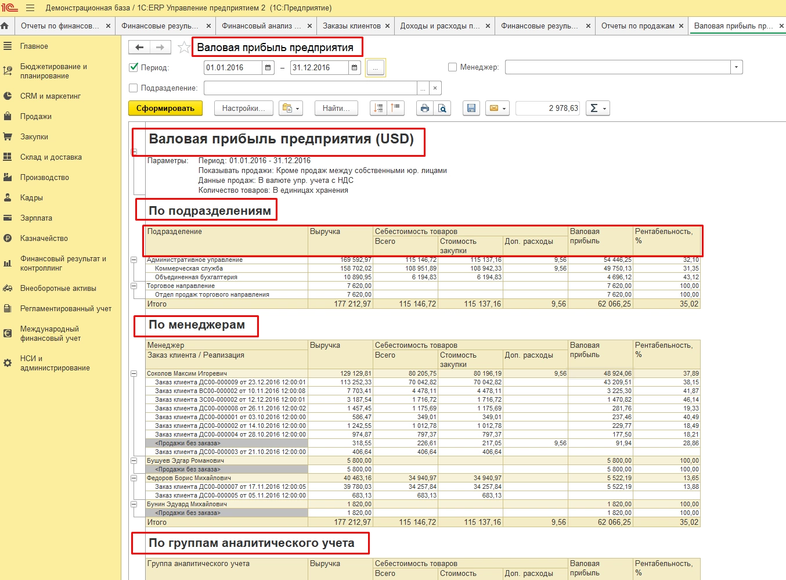Open the sum (Σ) dropdown
The width and height of the screenshot is (786, 580).
pos(597,109)
